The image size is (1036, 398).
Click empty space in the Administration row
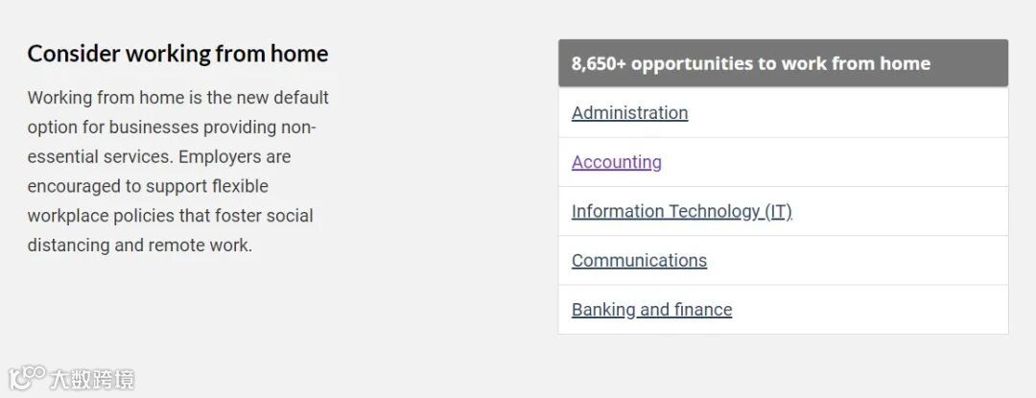tap(863, 113)
